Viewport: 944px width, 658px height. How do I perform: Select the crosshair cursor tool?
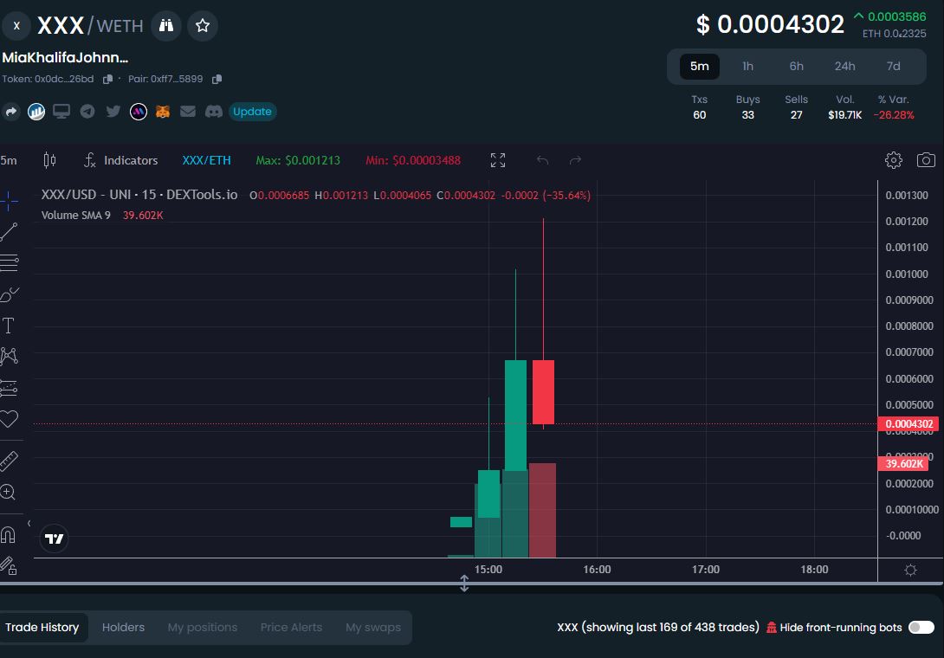click(x=9, y=201)
